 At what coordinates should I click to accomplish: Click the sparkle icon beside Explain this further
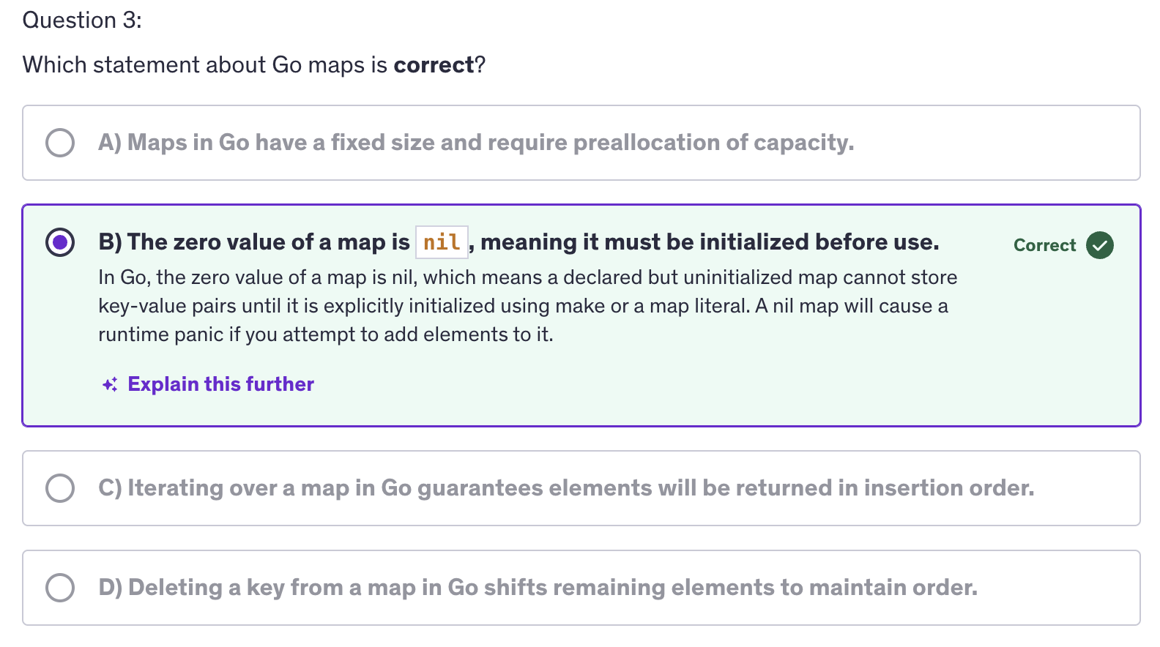click(110, 385)
